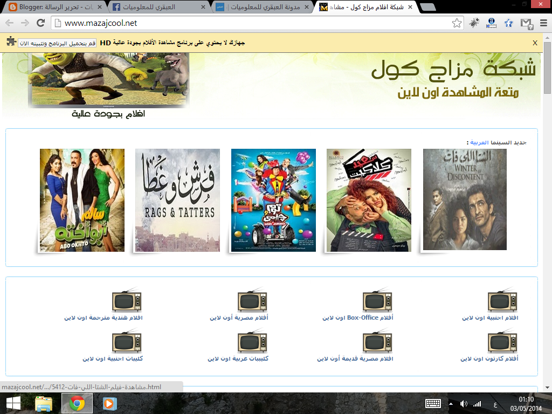The height and width of the screenshot is (414, 552).
Task: Switch to the مدونة العبقري للمعلوميات tab
Action: pos(261,7)
